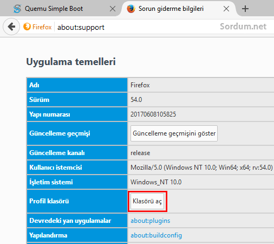
Task: Open the about:plugins link
Action: [151, 221]
